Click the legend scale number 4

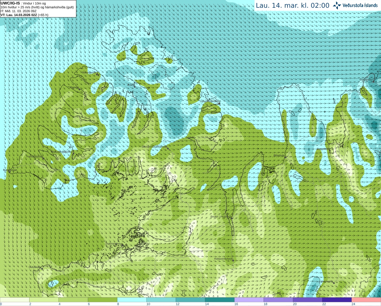(60, 304)
